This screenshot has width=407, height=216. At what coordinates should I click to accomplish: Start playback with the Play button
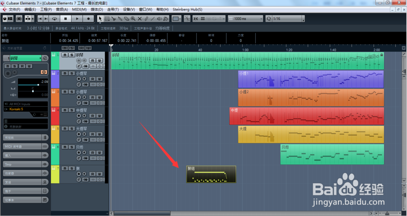pos(77,19)
